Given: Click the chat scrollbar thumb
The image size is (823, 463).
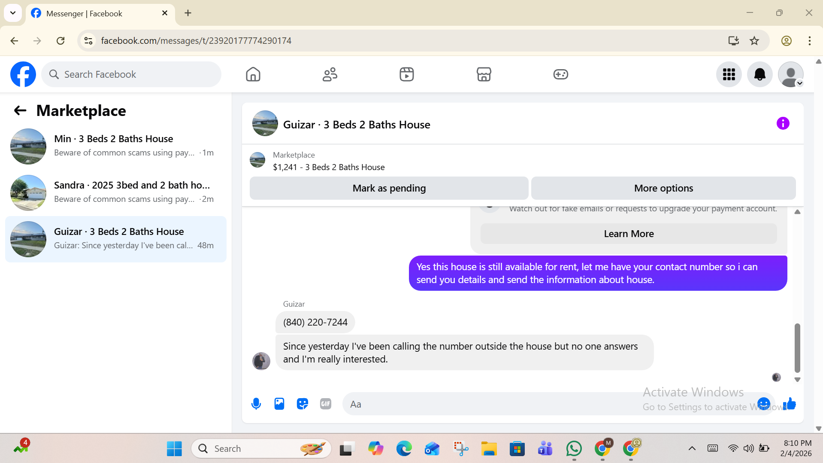Looking at the screenshot, I should tap(797, 348).
